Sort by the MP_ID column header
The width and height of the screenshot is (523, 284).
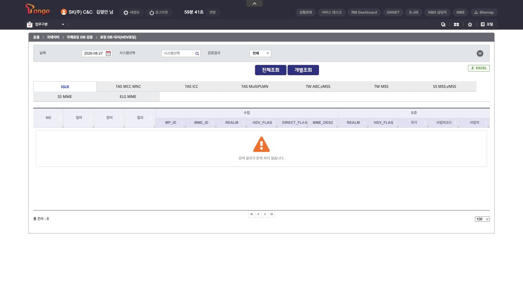[171, 123]
